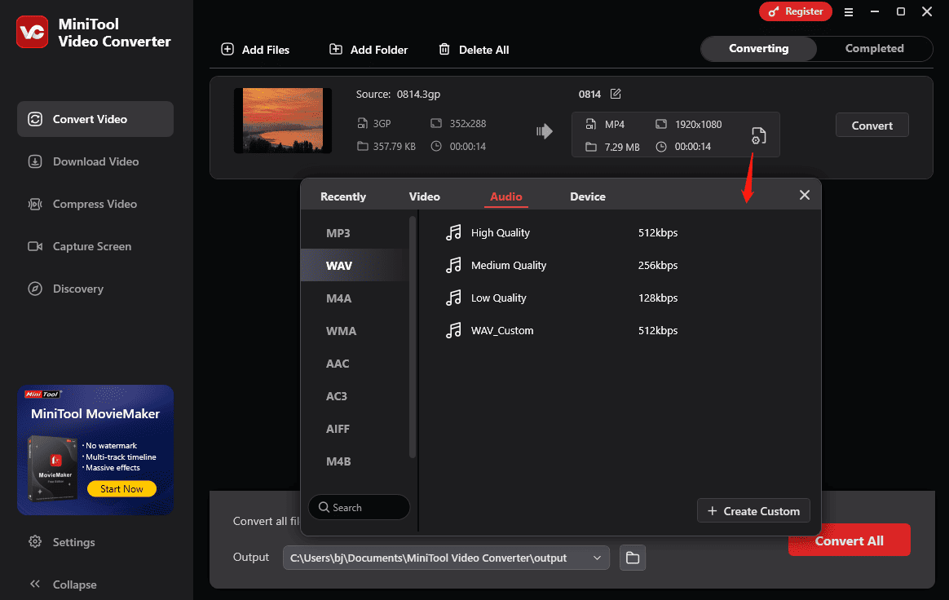Click the source duration clock icon

[435, 146]
